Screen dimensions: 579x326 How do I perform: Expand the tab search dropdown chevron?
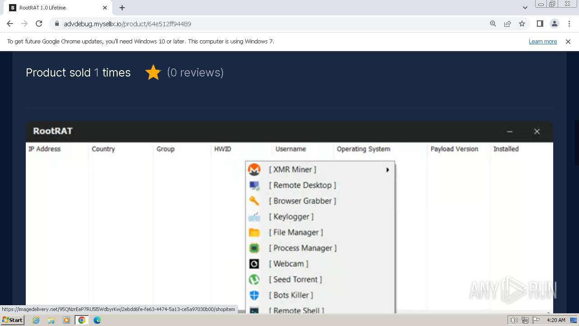tap(525, 8)
